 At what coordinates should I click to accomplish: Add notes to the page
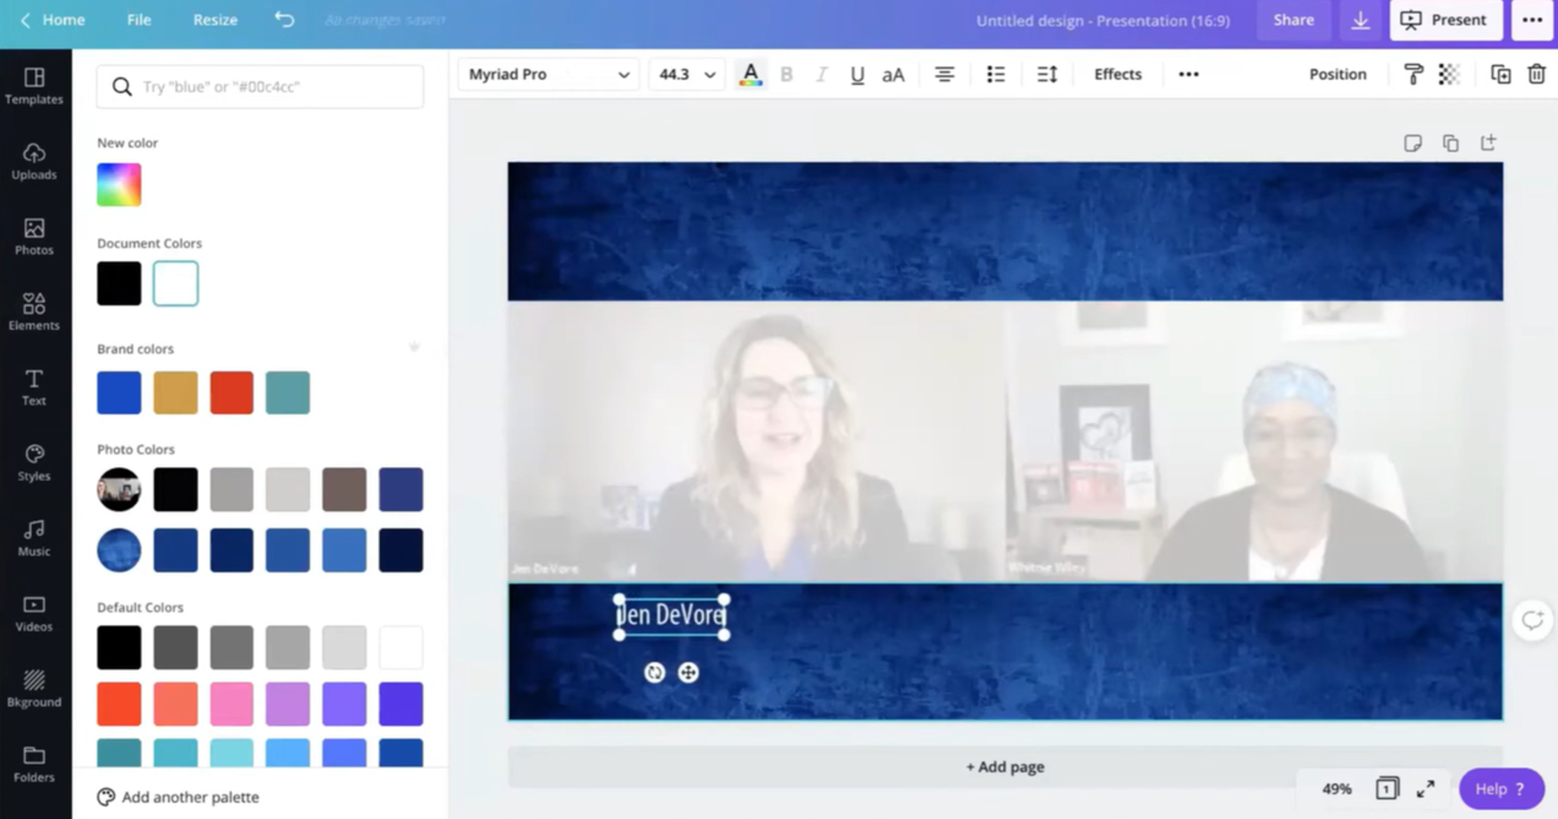click(1412, 143)
